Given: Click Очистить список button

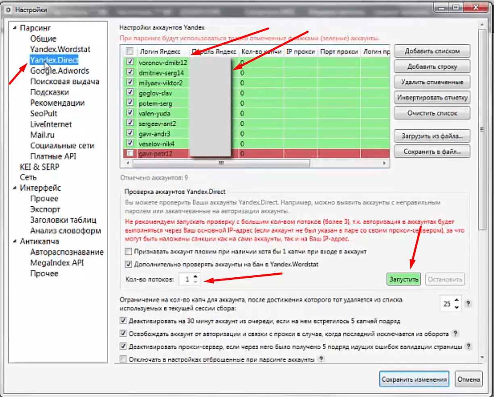Looking at the screenshot, I should 432,113.
